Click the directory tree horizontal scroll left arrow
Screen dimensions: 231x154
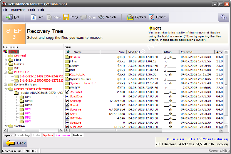pos(5,130)
